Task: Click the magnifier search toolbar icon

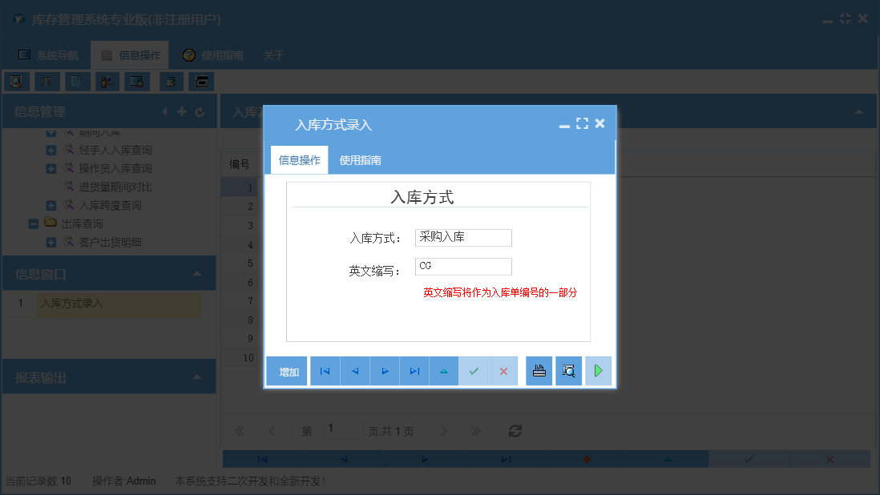Action: click(x=17, y=81)
